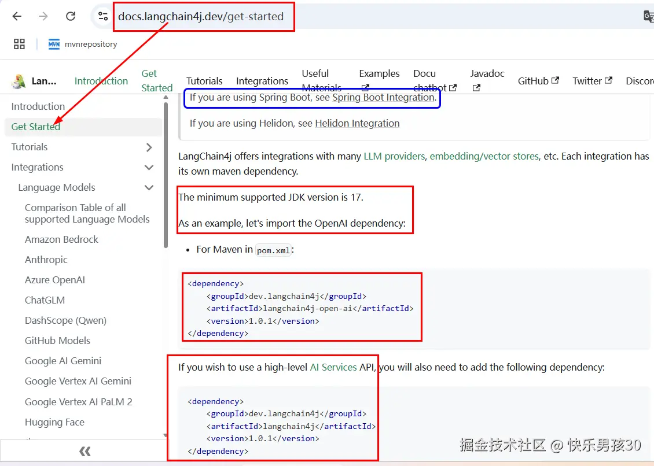
Task: Collapse sidebar with double-chevron button
Action: click(x=84, y=452)
